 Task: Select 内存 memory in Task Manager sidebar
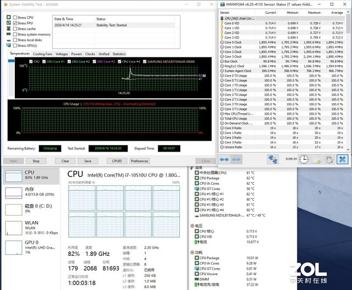click(31, 192)
